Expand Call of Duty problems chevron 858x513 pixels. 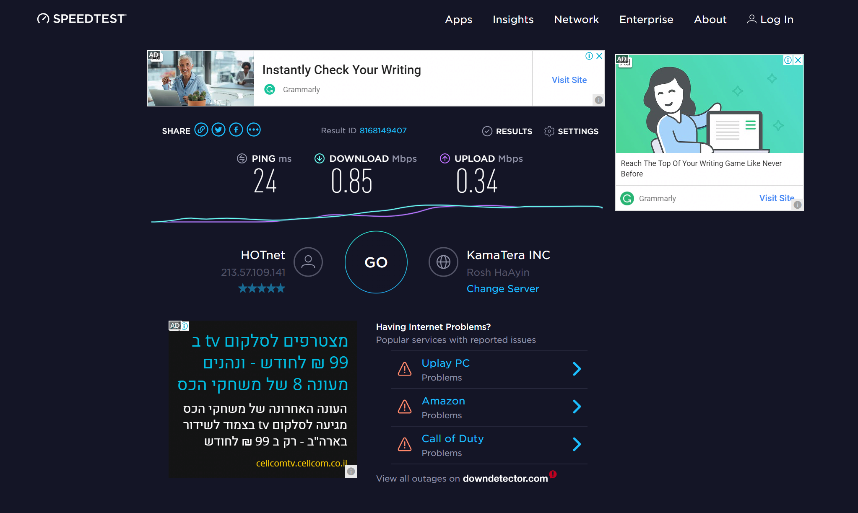tap(577, 444)
